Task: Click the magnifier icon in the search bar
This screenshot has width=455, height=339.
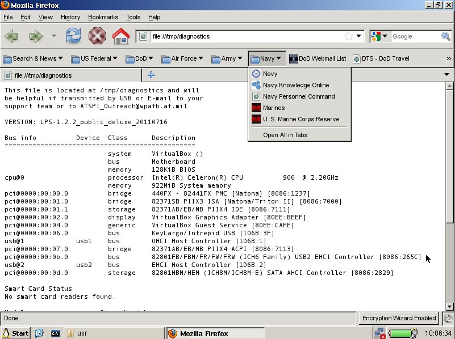Action: pyautogui.click(x=446, y=36)
